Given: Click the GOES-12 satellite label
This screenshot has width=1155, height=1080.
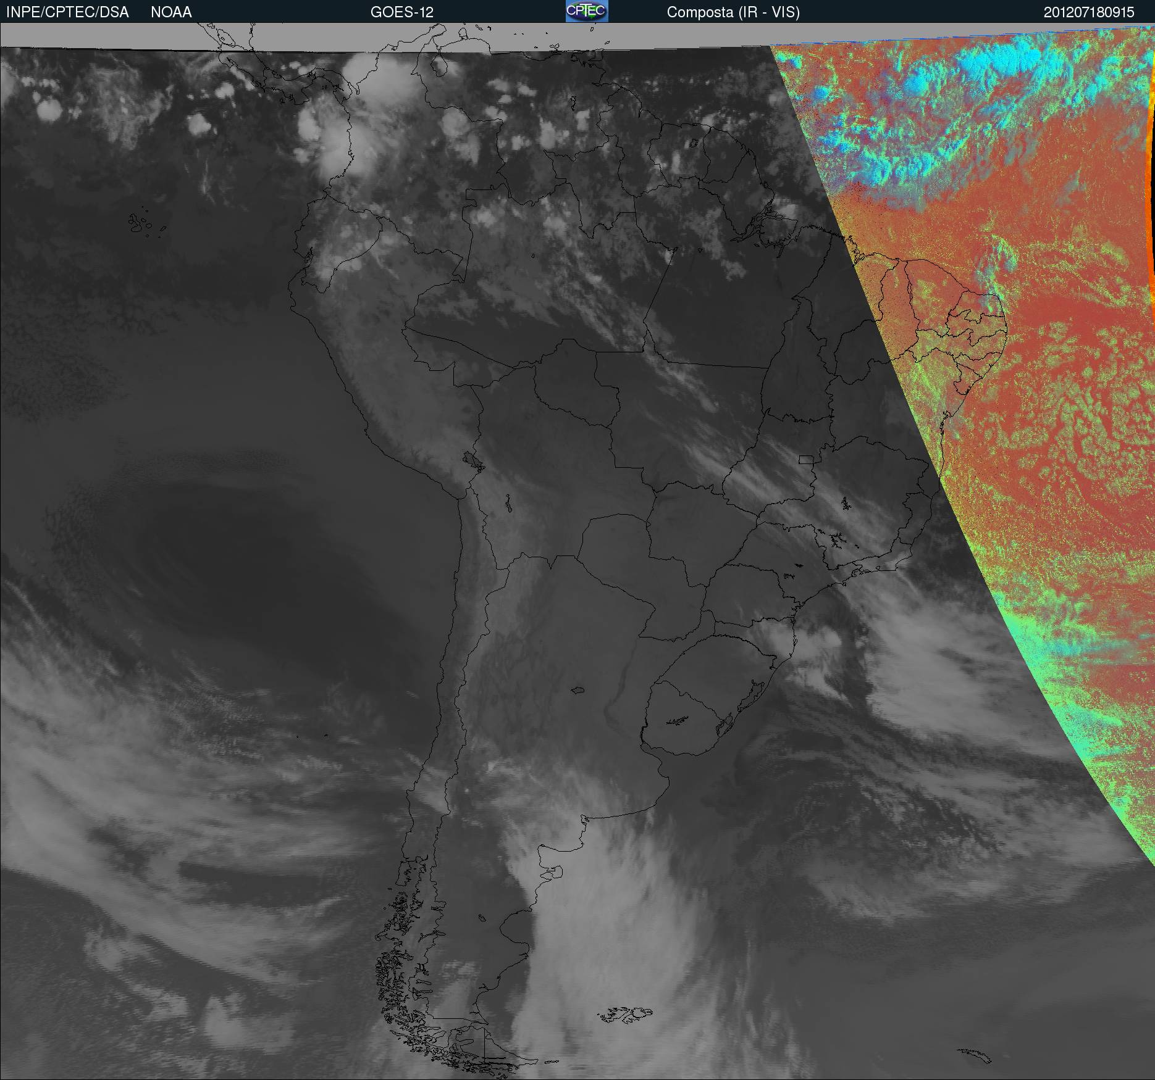Looking at the screenshot, I should coord(402,12).
